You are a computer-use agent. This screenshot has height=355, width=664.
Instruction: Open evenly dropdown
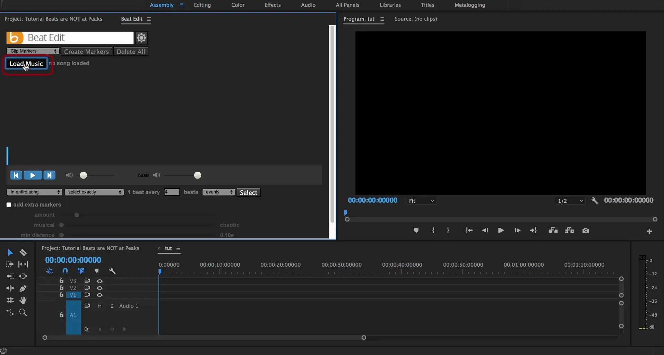(219, 192)
